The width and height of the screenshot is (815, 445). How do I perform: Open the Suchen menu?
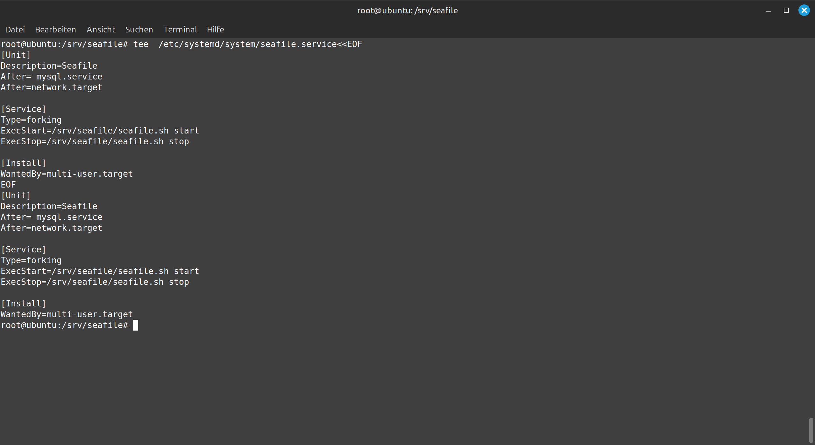[x=139, y=30]
